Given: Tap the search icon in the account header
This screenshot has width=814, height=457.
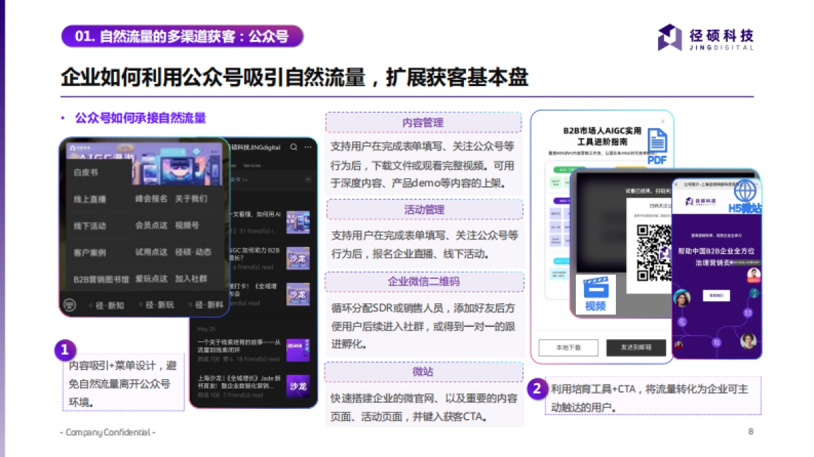Looking at the screenshot, I should 293,147.
